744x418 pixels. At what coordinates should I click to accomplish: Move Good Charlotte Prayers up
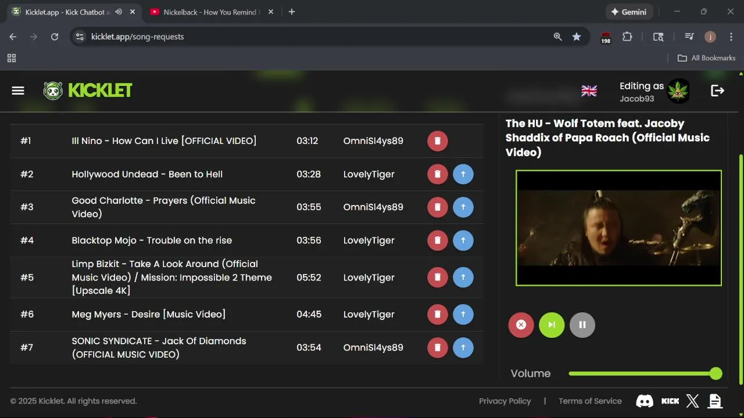click(x=463, y=207)
